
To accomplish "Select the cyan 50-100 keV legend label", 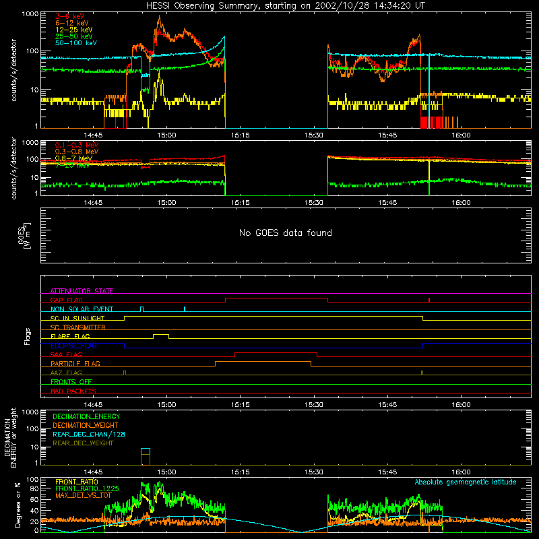I will [x=75, y=43].
